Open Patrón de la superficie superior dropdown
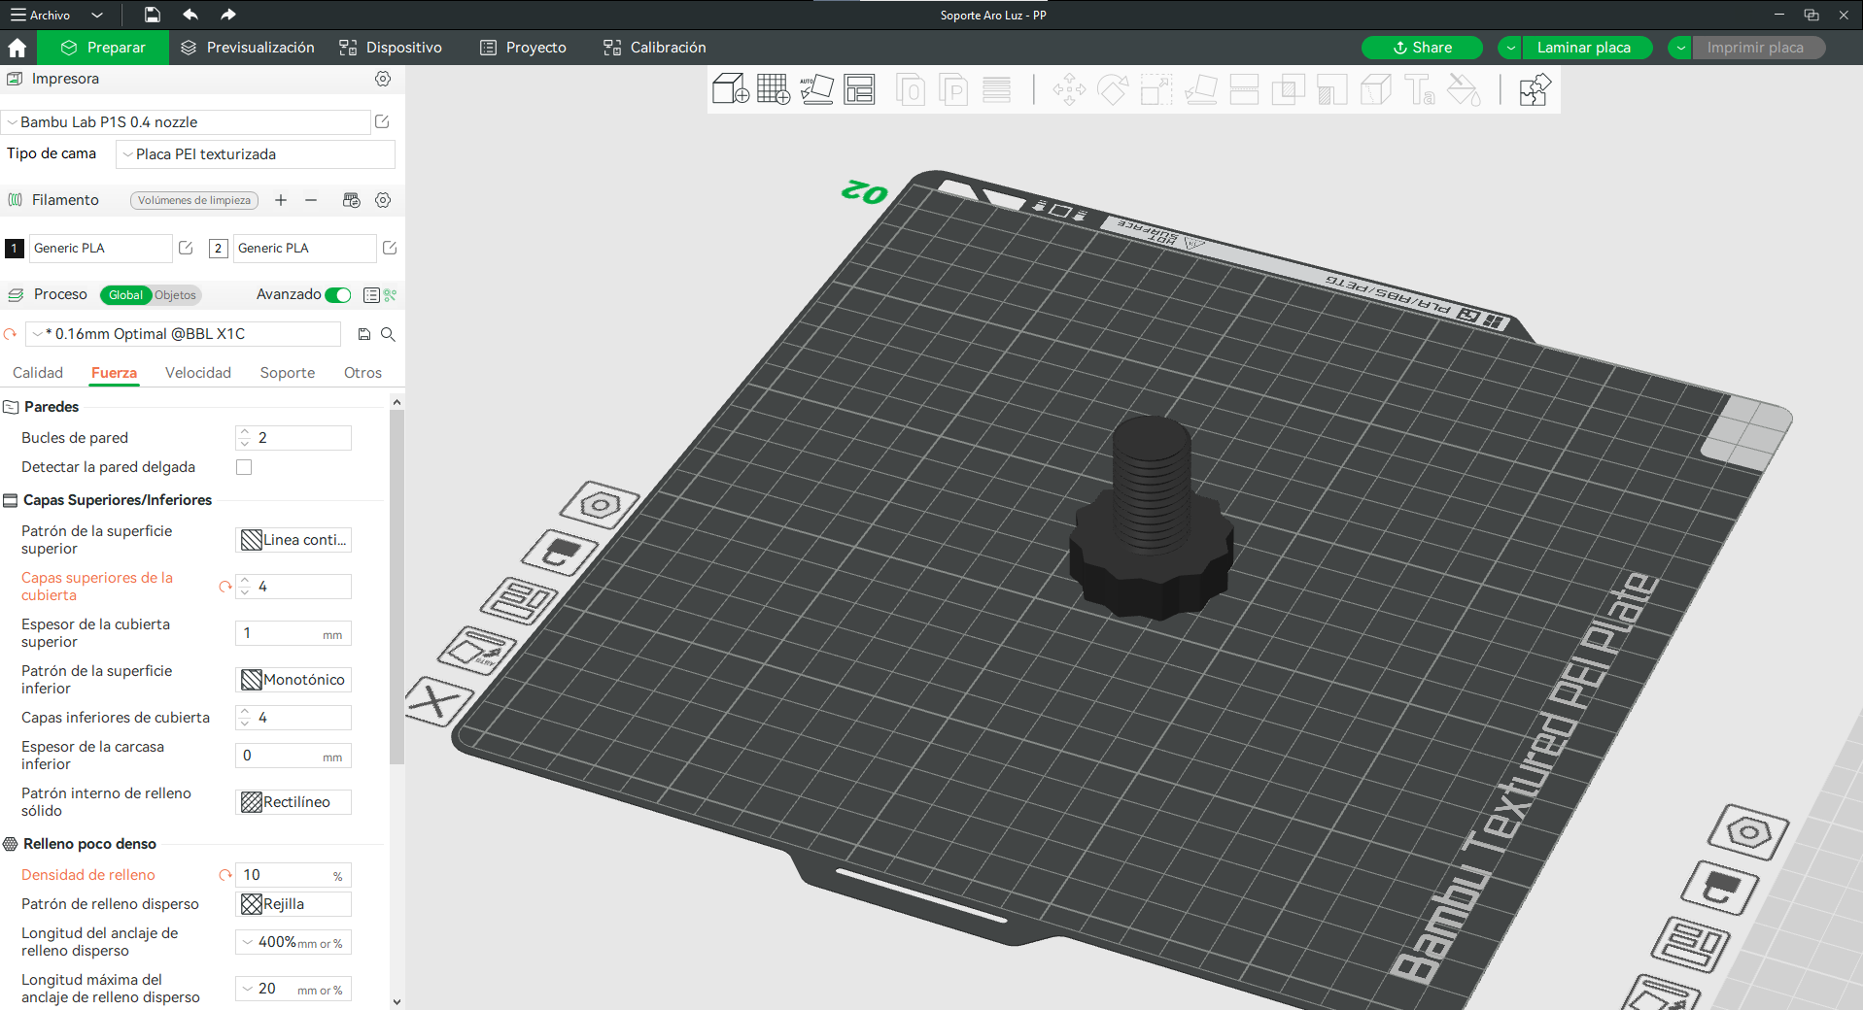Image resolution: width=1863 pixels, height=1010 pixels. pos(293,540)
